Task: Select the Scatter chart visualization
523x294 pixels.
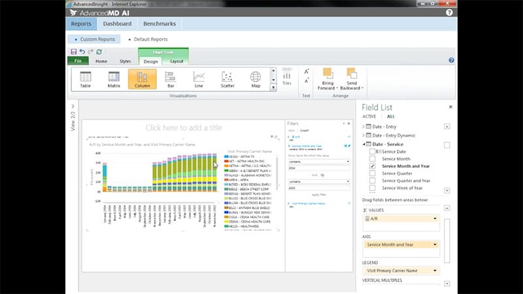Action: tap(227, 79)
